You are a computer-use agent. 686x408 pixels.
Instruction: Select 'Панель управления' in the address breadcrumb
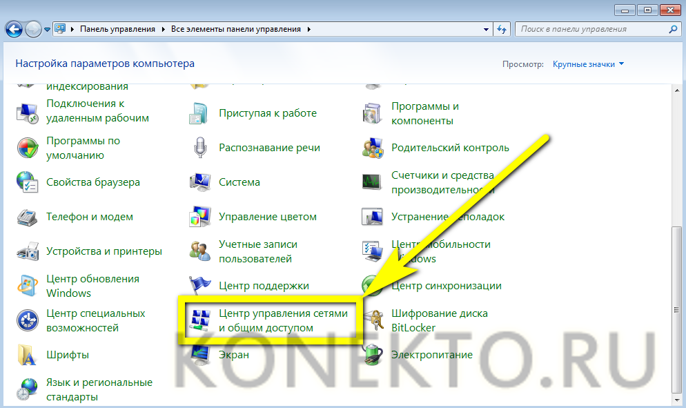click(119, 30)
